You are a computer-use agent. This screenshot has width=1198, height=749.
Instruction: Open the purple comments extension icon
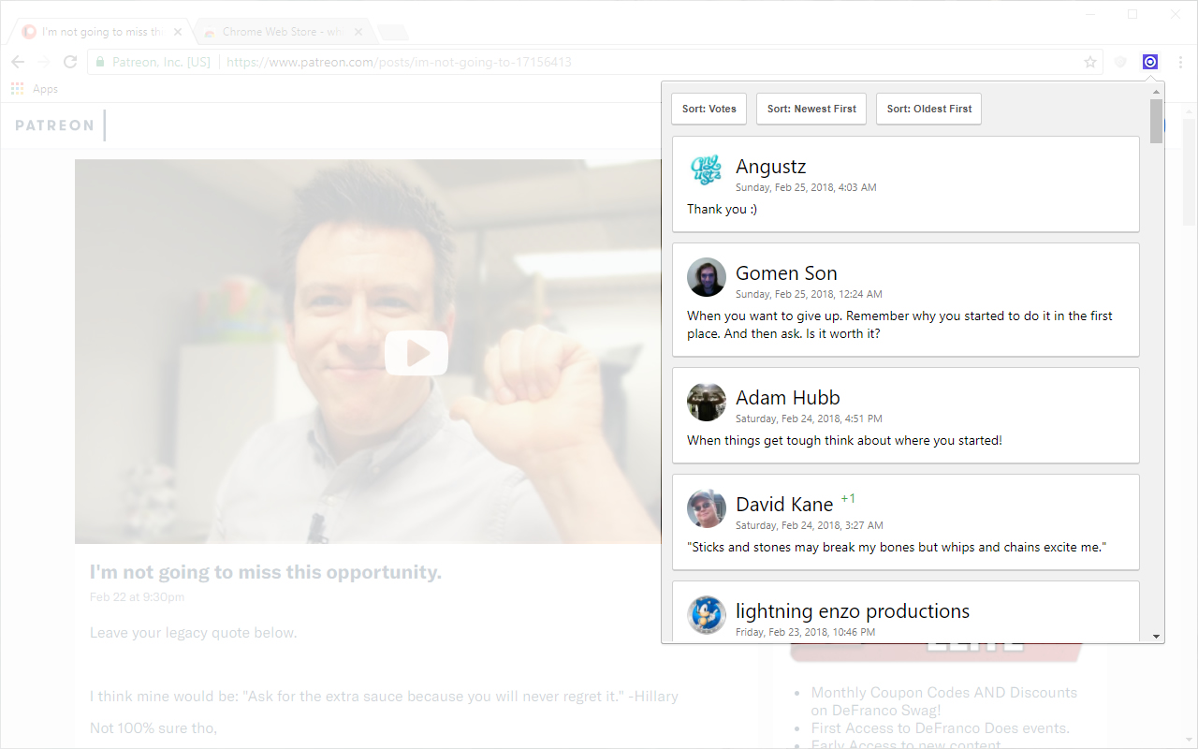point(1150,62)
